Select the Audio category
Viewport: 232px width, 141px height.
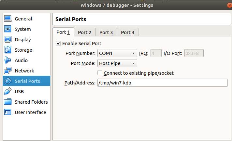pyautogui.click(x=27, y=60)
